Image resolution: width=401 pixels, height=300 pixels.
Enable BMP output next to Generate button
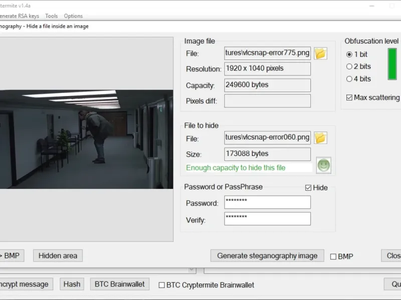click(x=333, y=256)
